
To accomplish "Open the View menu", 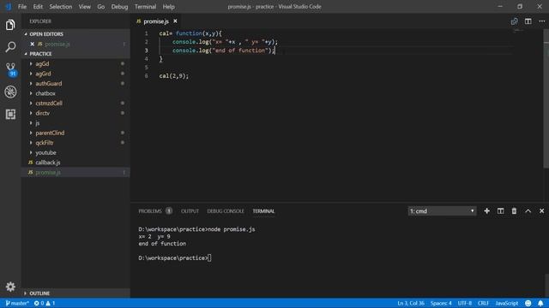I will [x=84, y=7].
